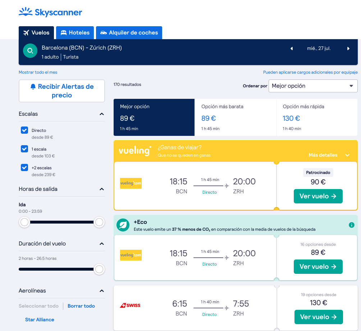
Task: Click the SWISS airline logo
Action: coord(130,305)
